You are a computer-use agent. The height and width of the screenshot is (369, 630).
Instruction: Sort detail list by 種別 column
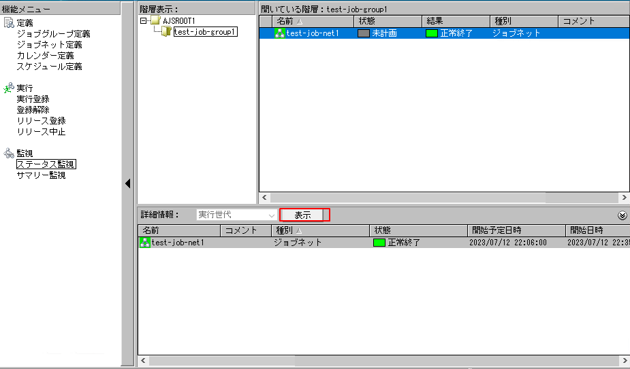click(x=320, y=230)
